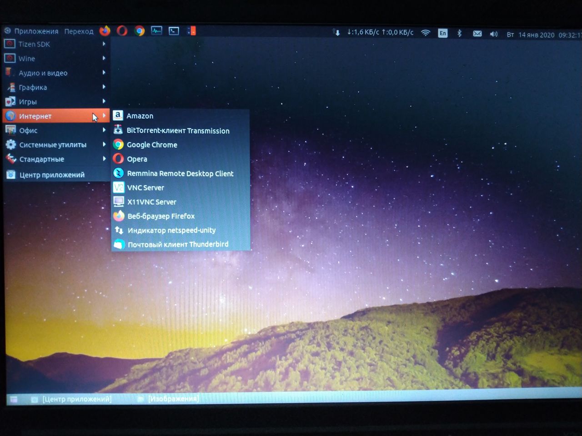Open the Приложения menu

click(31, 31)
